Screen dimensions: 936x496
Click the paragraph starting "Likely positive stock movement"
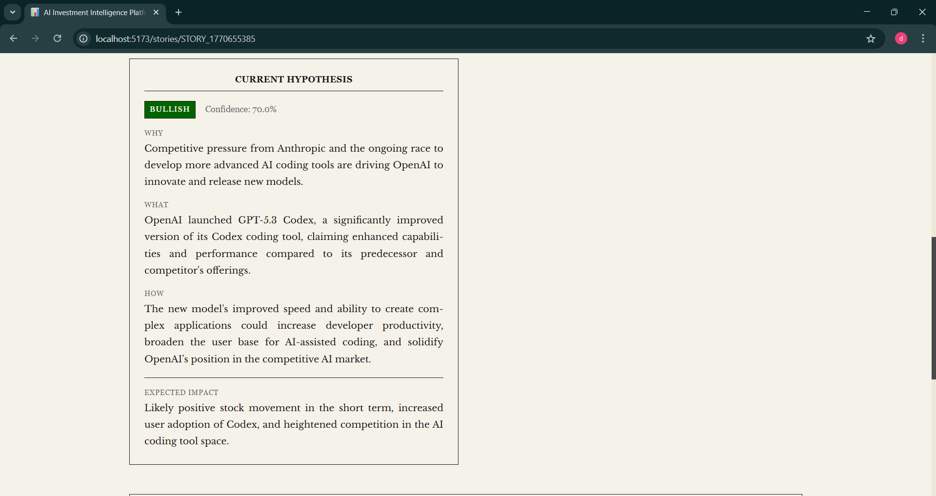point(294,424)
